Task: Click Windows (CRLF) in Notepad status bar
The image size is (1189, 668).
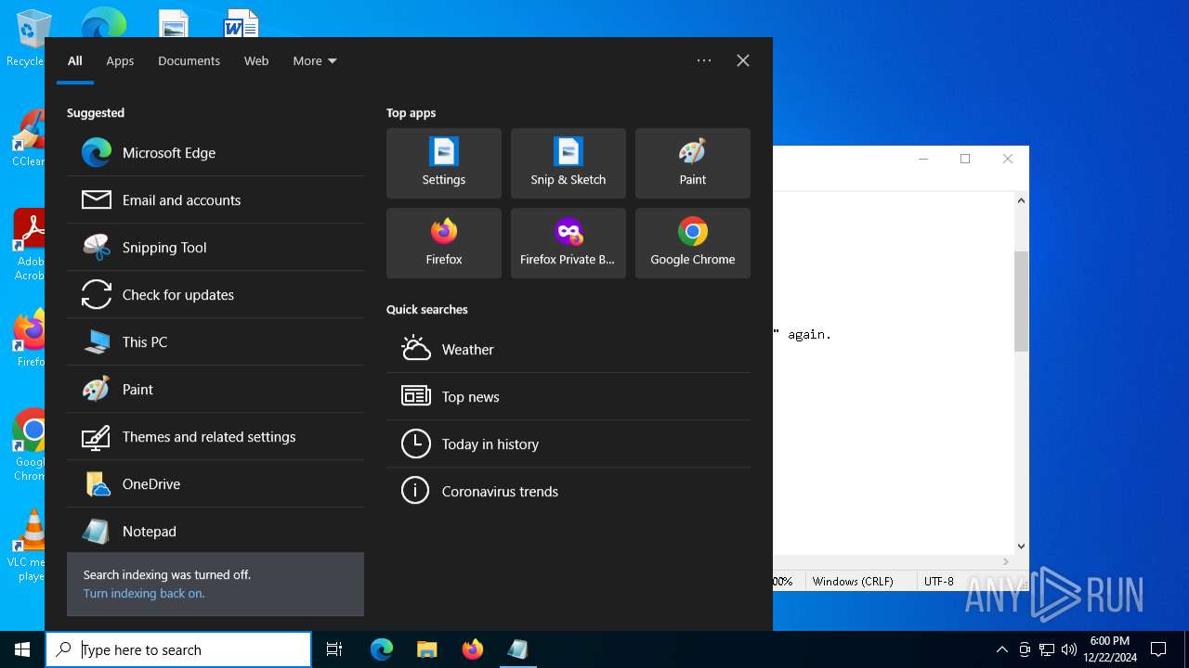Action: [x=853, y=581]
